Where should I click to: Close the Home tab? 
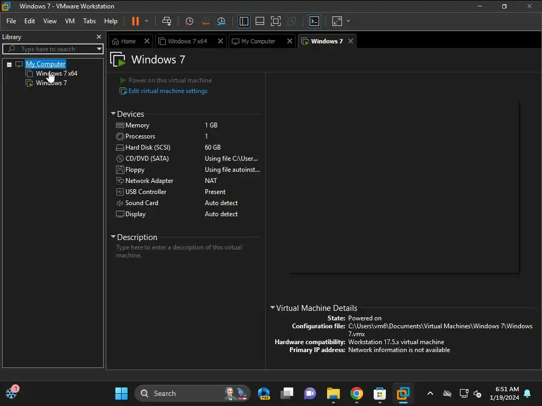(x=147, y=41)
